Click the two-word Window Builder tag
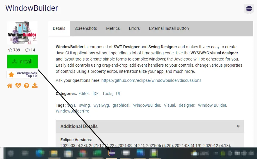The image size is (257, 159). tap(212, 105)
